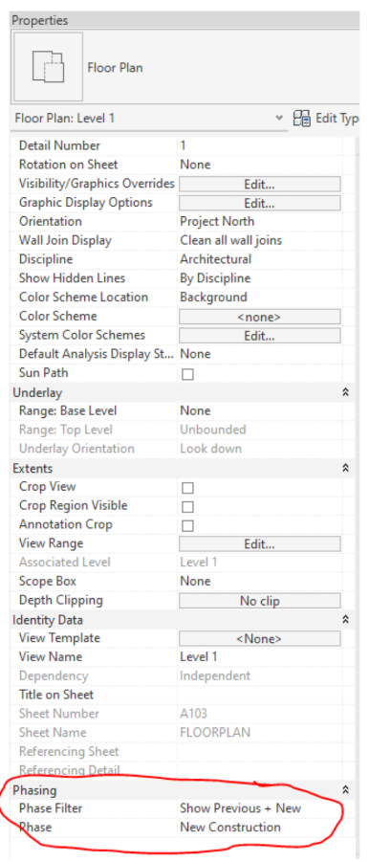
Task: Collapse the Phasing section chevron
Action: (x=345, y=790)
